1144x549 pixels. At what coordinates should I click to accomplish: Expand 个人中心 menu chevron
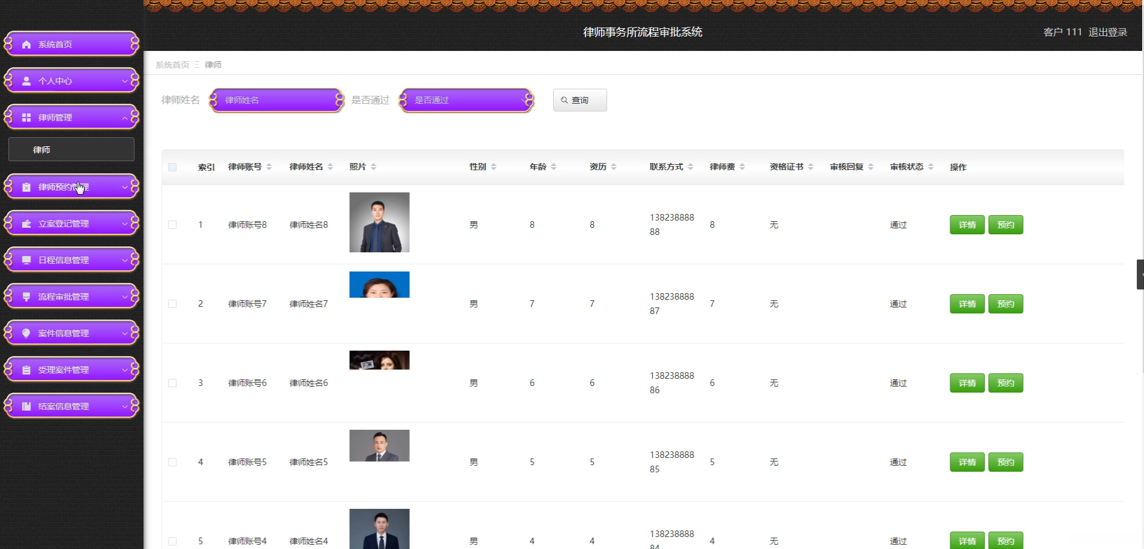pyautogui.click(x=125, y=81)
